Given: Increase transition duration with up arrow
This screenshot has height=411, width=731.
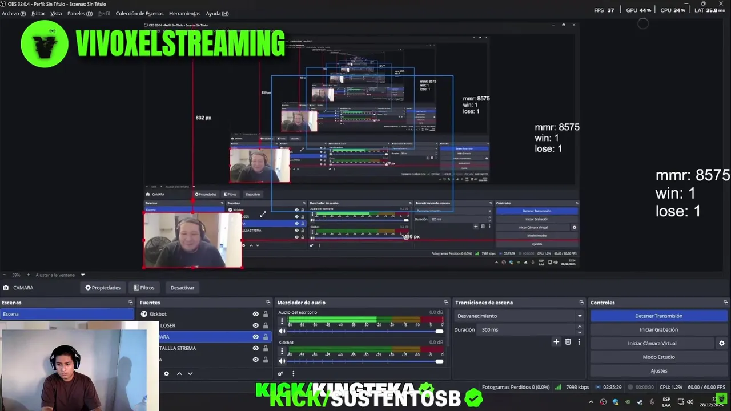Looking at the screenshot, I should [580, 327].
